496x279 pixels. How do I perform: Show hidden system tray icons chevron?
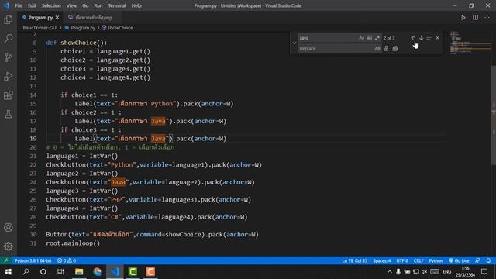[x=390, y=272]
